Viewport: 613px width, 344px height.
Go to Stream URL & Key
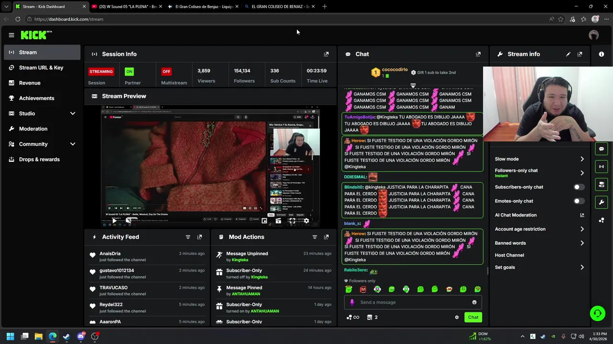click(42, 68)
